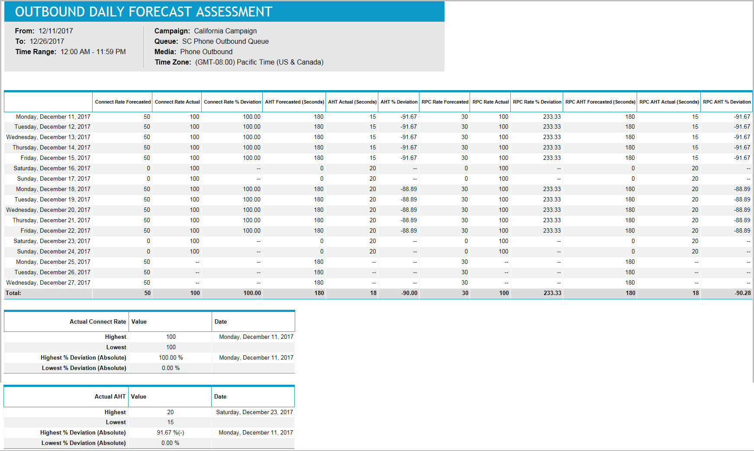Click the Highest value in Actual Connect Rate table
The image size is (754, 451).
coord(171,337)
